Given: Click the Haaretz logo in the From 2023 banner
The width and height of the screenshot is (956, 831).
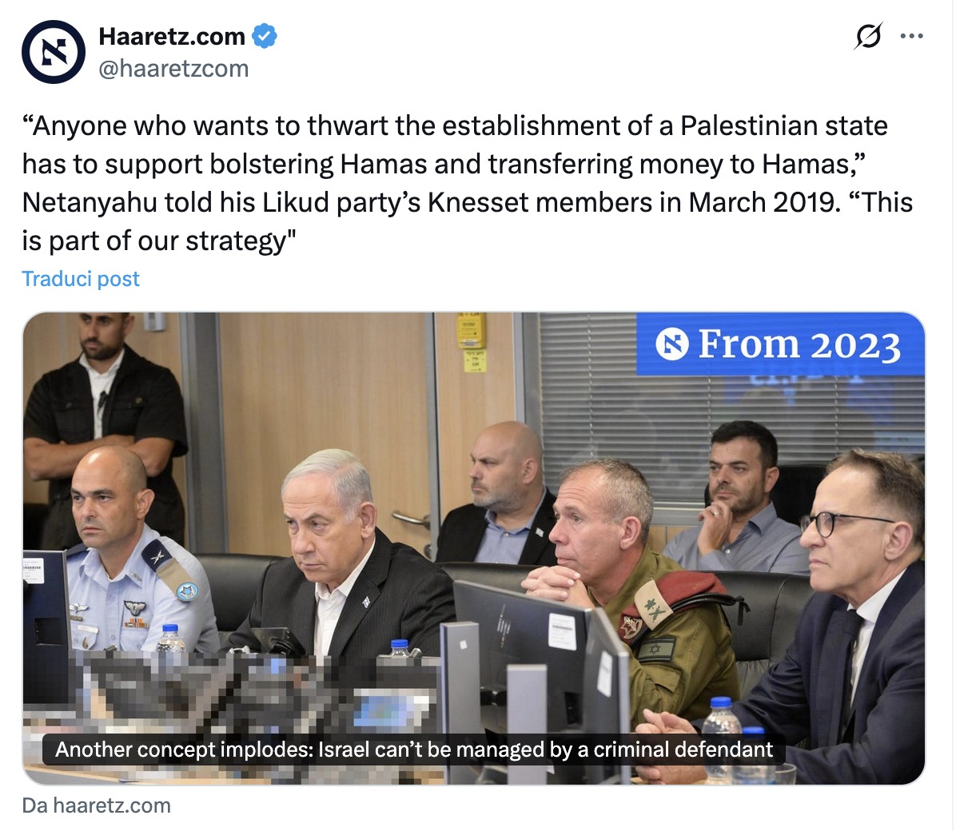Looking at the screenshot, I should [x=672, y=344].
